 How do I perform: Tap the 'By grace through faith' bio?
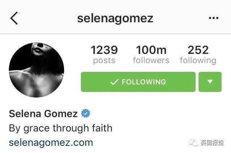[x=61, y=128]
